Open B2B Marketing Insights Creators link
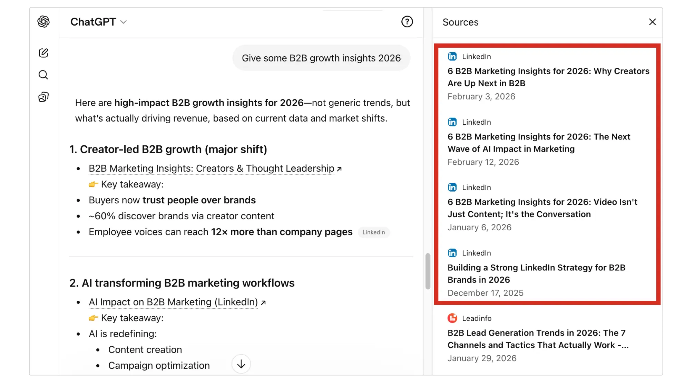The image size is (685, 385). tap(211, 169)
